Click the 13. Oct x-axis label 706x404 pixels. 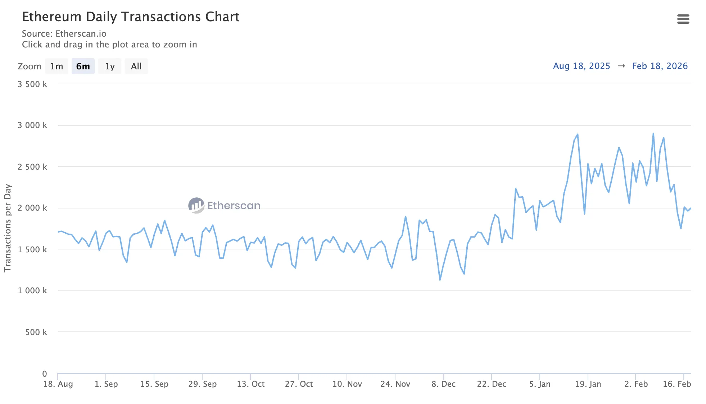[250, 384]
